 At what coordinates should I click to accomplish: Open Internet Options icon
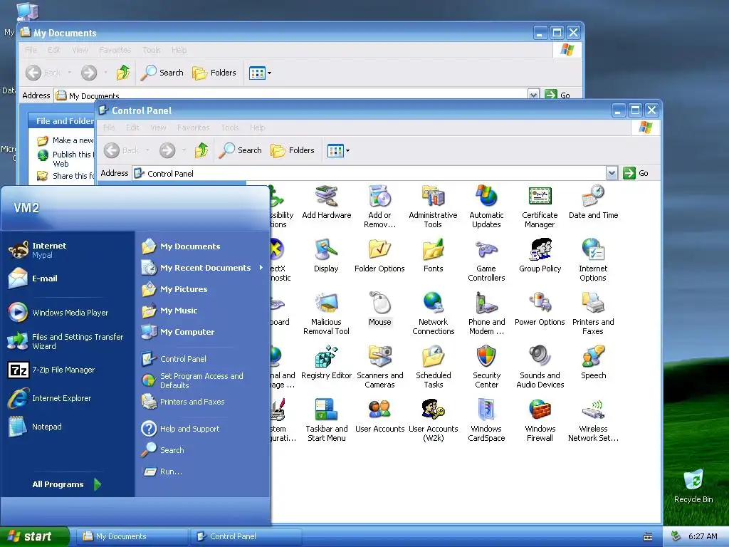pyautogui.click(x=593, y=261)
